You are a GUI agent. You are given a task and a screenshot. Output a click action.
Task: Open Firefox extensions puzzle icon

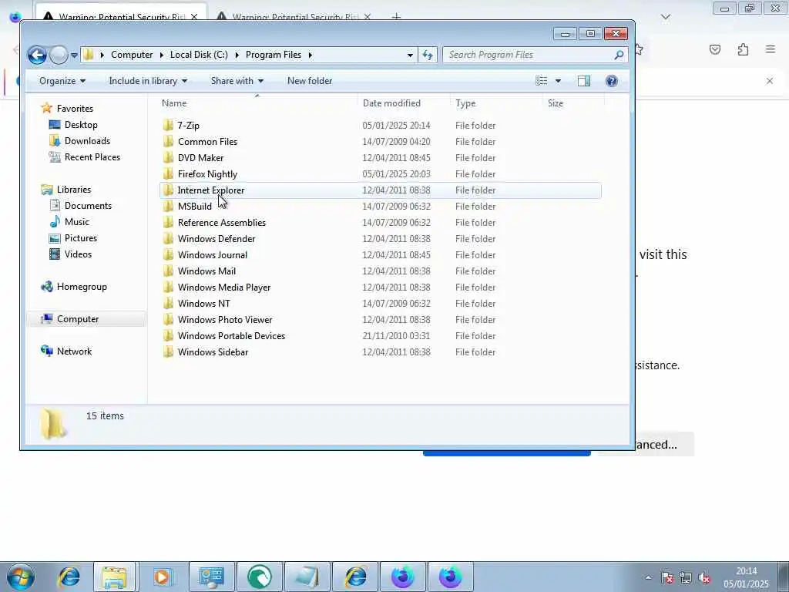[743, 49]
